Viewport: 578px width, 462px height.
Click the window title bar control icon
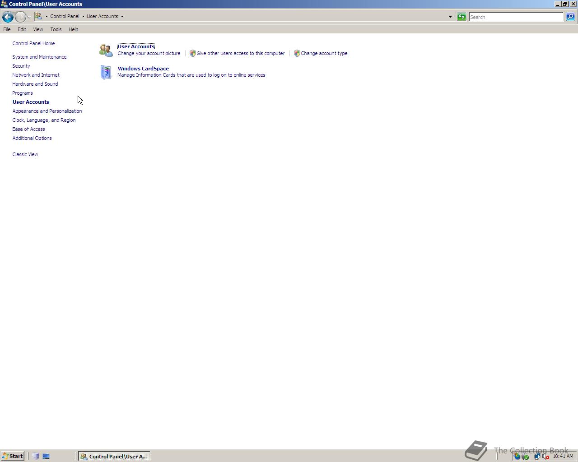pos(4,4)
